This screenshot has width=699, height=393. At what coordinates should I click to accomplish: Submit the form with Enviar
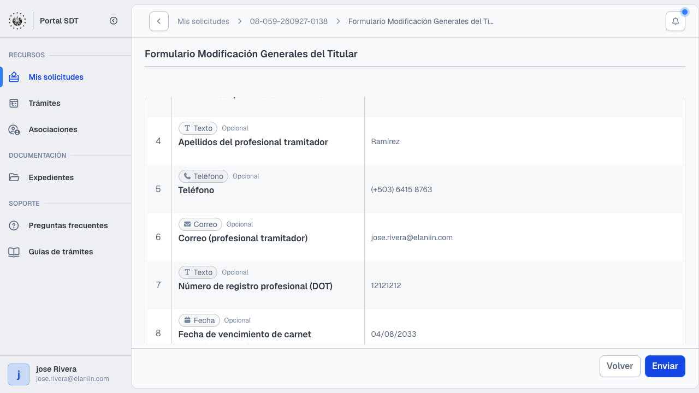[665, 366]
